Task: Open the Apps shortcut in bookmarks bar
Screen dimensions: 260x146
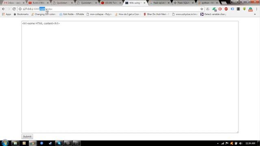Action: 6,15
